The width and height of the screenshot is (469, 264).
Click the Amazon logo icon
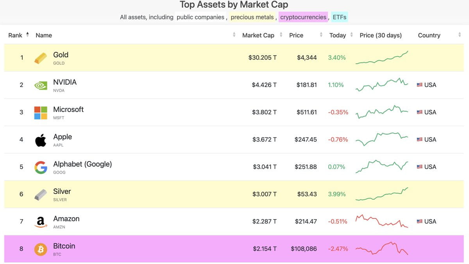tap(41, 222)
